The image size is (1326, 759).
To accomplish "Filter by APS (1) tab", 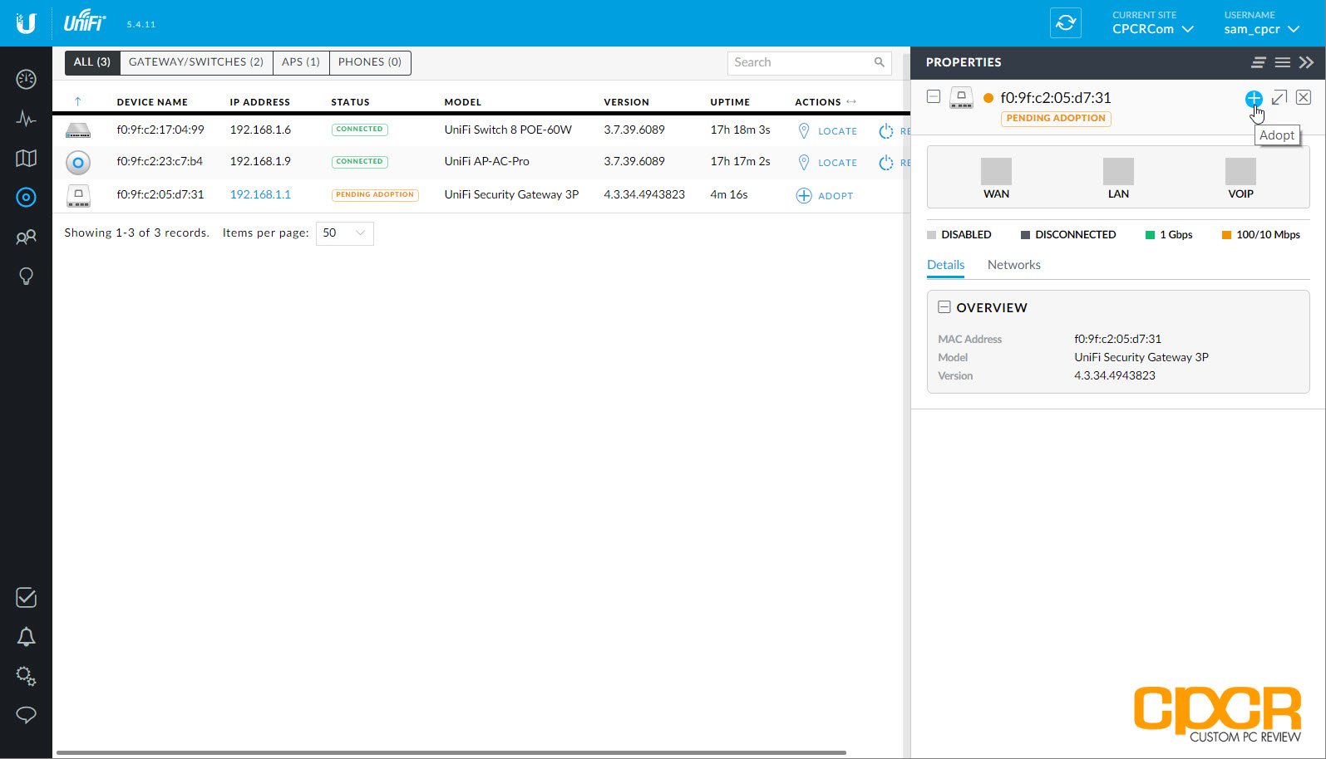I will [301, 62].
